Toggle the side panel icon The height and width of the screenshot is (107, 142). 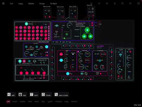[138, 4]
